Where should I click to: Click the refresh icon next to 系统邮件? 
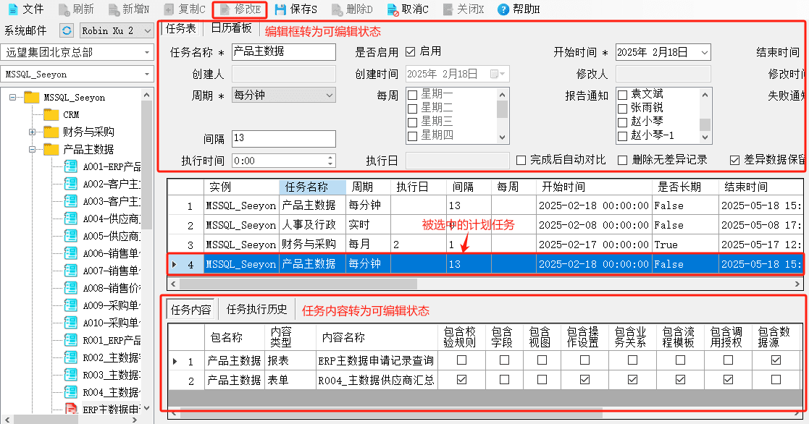pos(67,31)
